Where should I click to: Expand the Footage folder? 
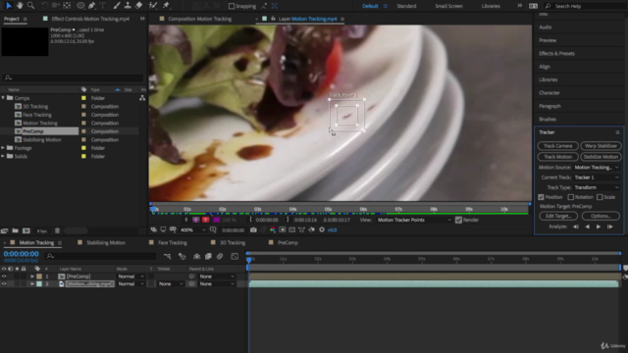pyautogui.click(x=3, y=148)
